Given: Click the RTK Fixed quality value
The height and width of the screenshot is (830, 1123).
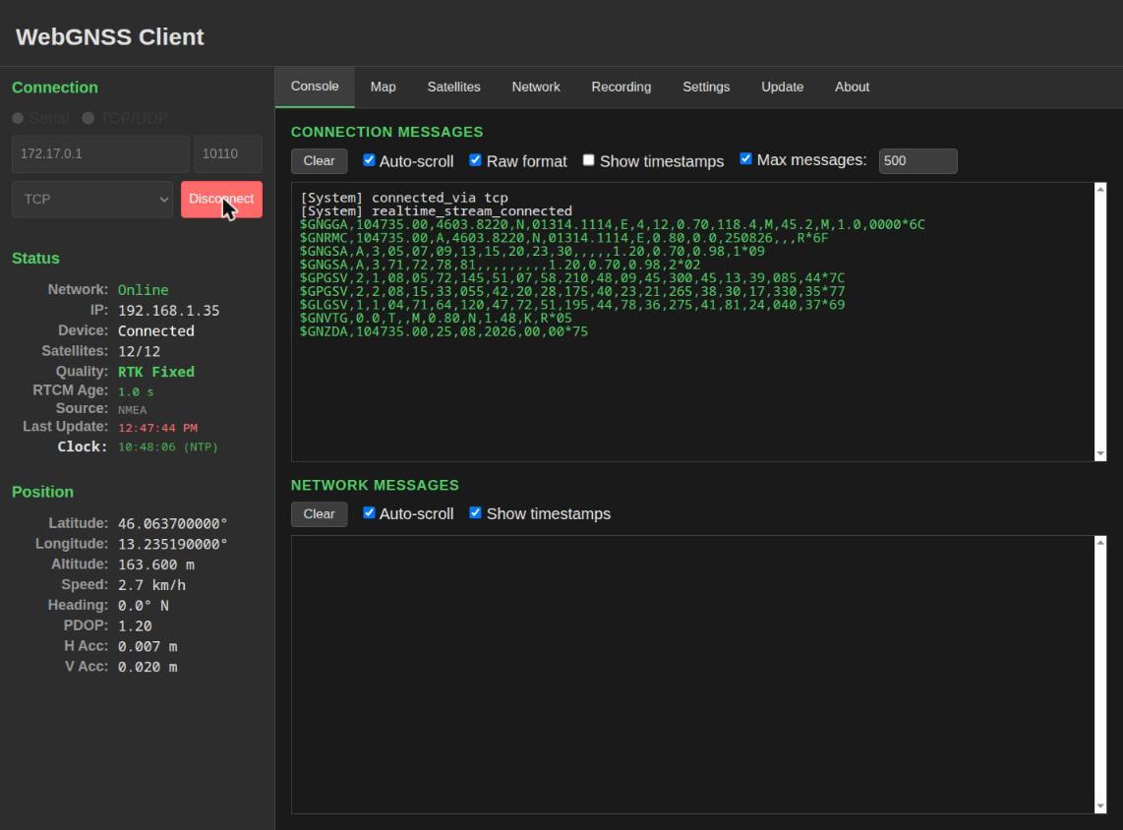Looking at the screenshot, I should pyautogui.click(x=156, y=372).
